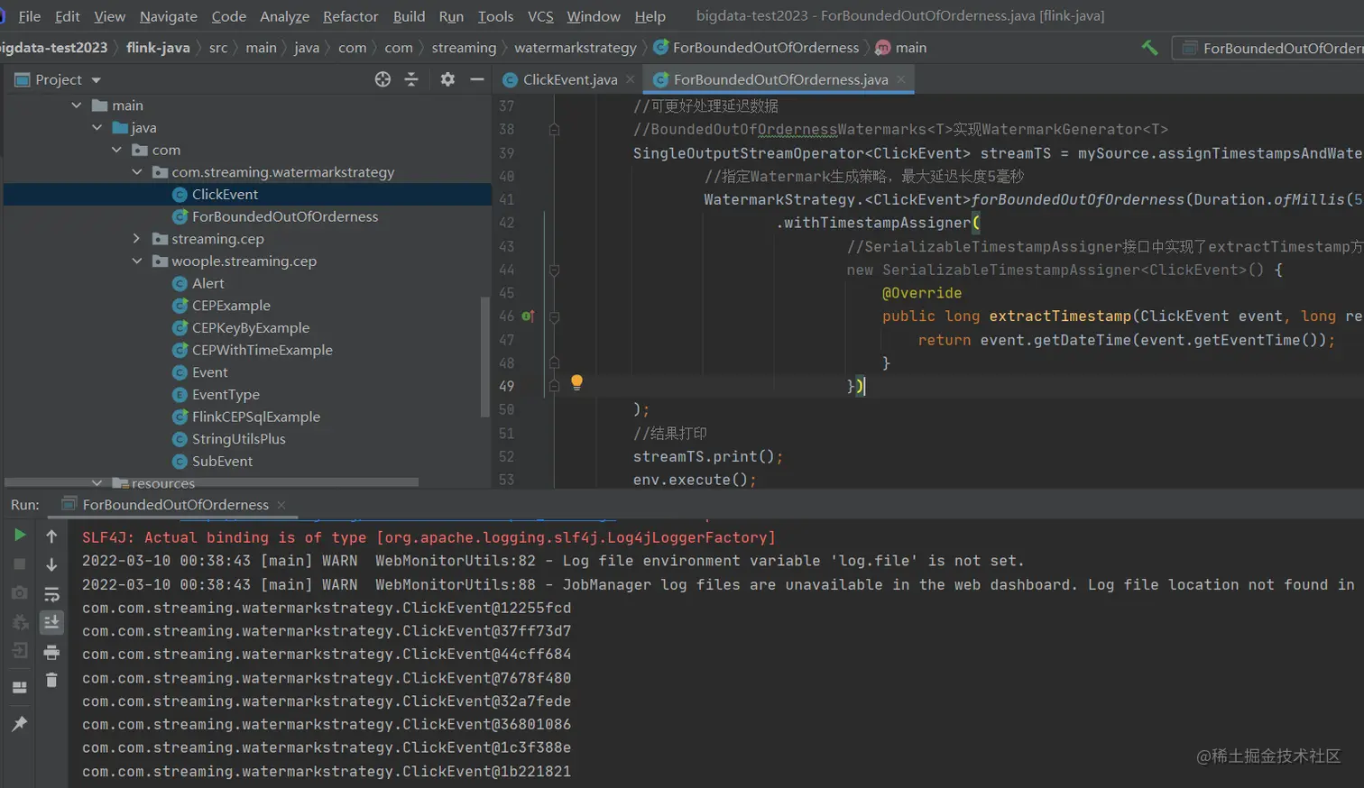Open the Navigate menu
1364x788 pixels.
point(169,16)
